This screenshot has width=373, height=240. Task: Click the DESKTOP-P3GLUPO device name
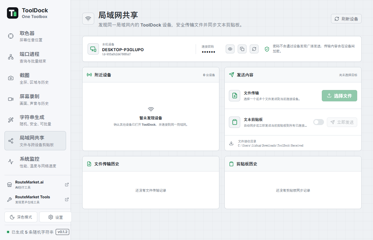(123, 50)
